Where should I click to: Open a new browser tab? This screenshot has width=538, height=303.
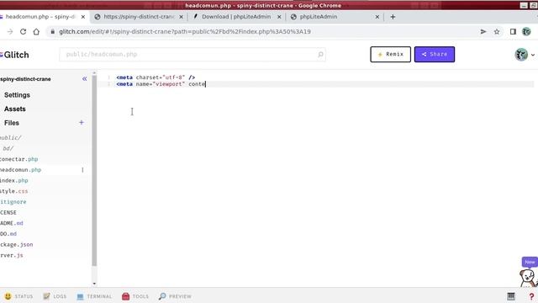point(393,17)
